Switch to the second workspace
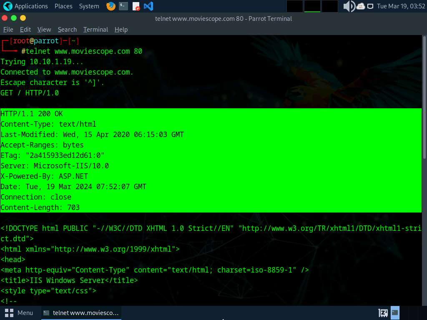This screenshot has width=427, height=320. coord(312,6)
